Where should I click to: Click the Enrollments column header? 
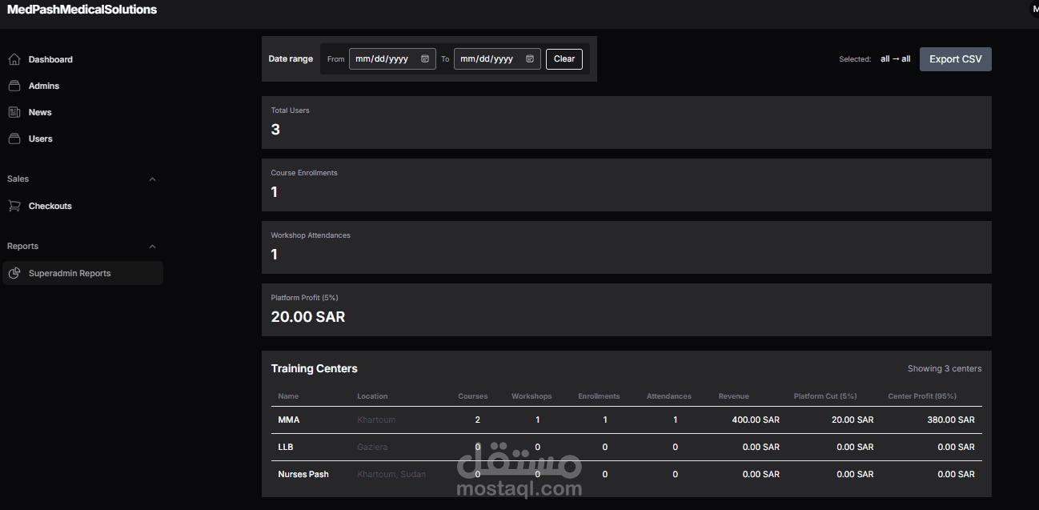coord(599,396)
